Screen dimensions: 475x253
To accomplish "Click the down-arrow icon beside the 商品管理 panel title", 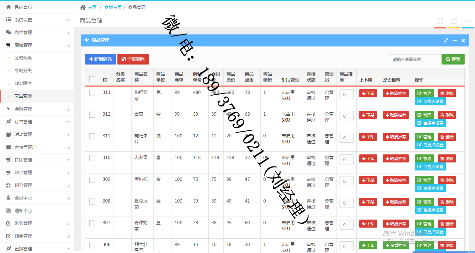I will pyautogui.click(x=87, y=40).
